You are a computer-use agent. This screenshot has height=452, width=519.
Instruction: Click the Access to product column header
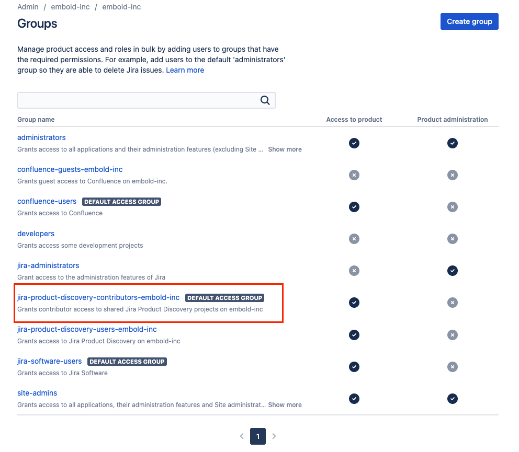(354, 120)
